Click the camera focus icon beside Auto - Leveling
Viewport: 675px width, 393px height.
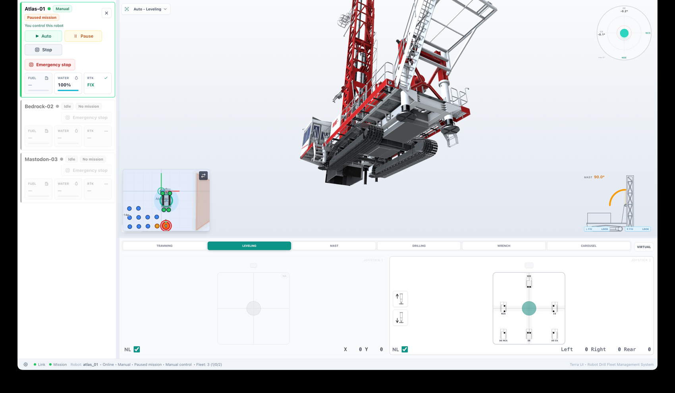(x=127, y=9)
